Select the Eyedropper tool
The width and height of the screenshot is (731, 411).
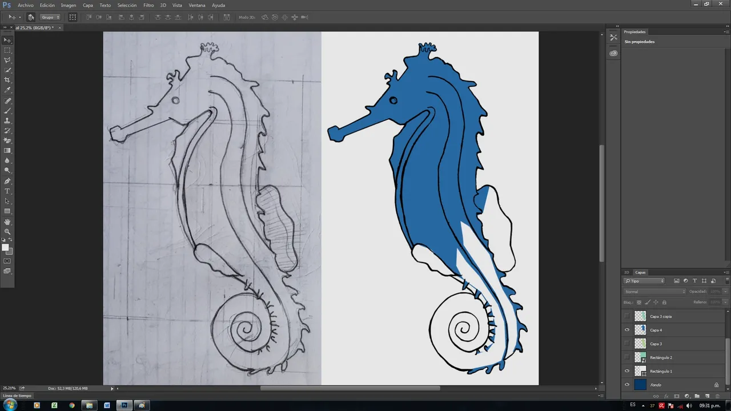(x=7, y=90)
